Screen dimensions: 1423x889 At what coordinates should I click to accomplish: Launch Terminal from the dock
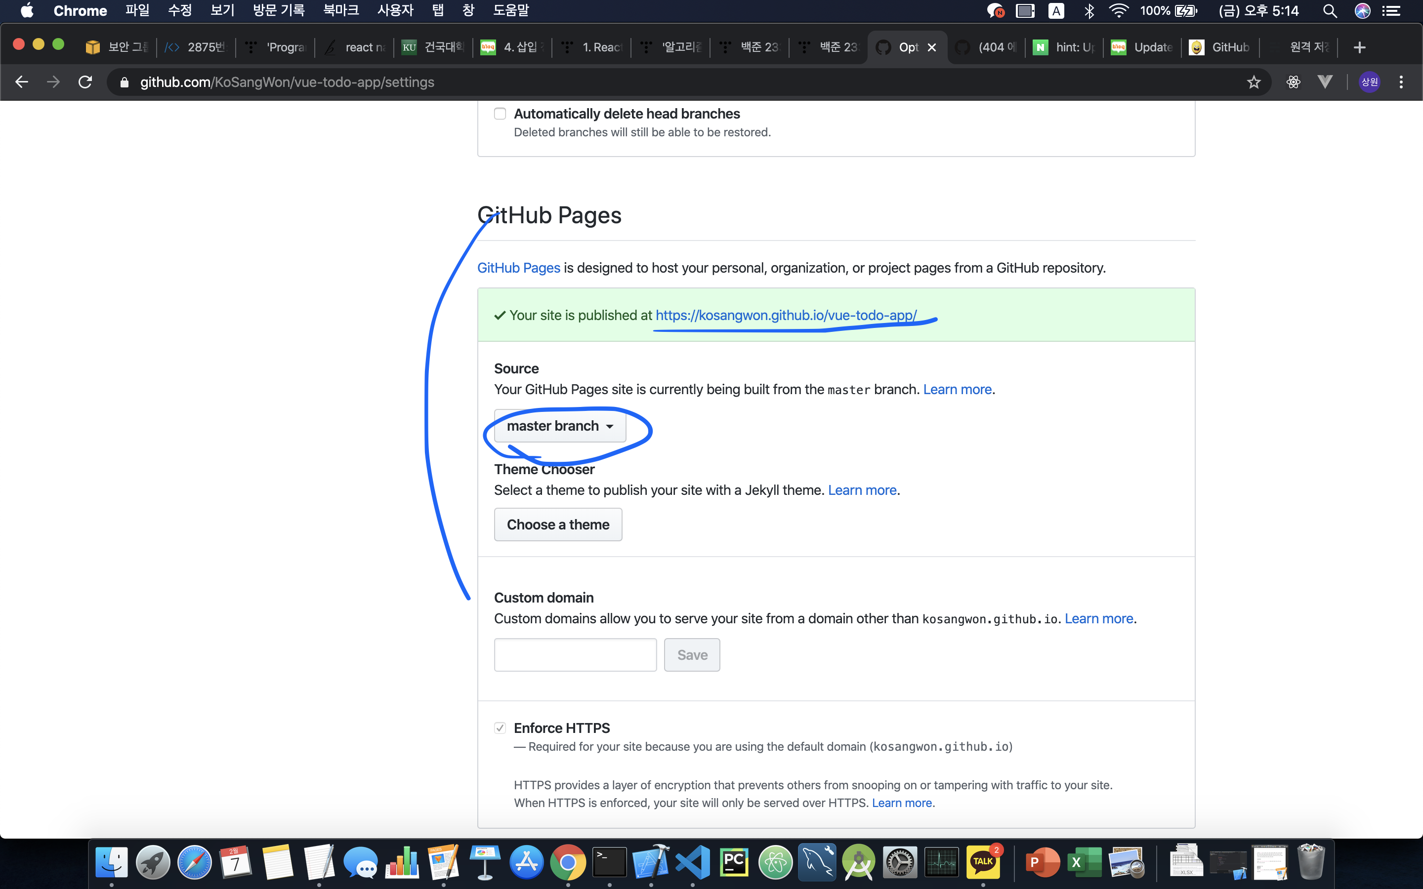click(609, 862)
